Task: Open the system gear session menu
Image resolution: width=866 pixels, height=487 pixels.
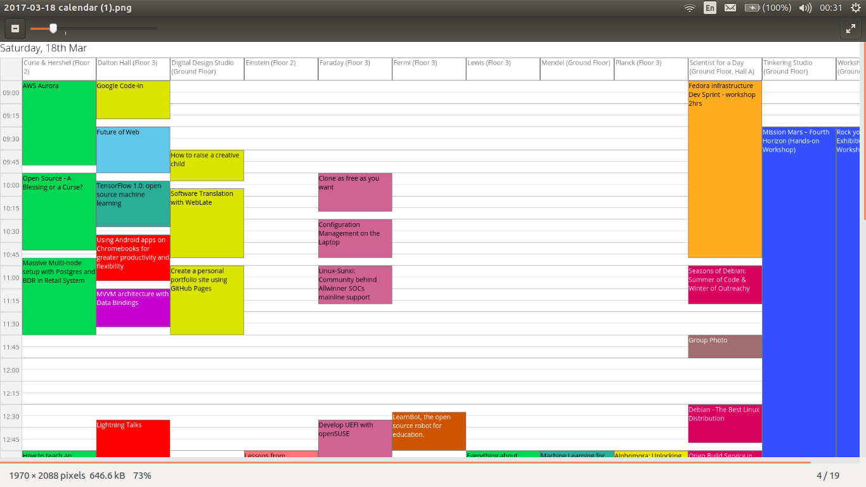Action: (856, 8)
